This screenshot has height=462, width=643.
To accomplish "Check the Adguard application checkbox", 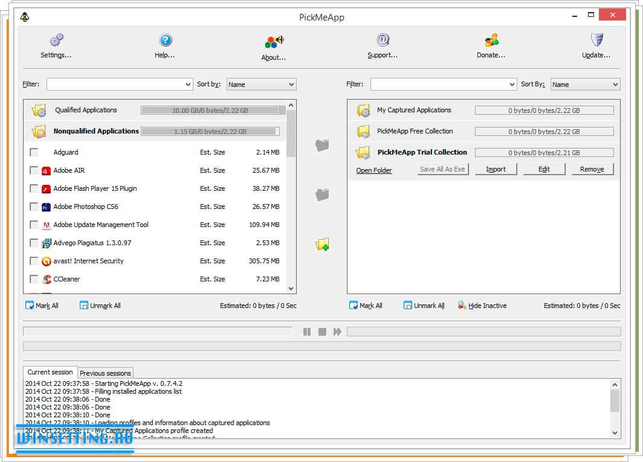I will [x=34, y=152].
